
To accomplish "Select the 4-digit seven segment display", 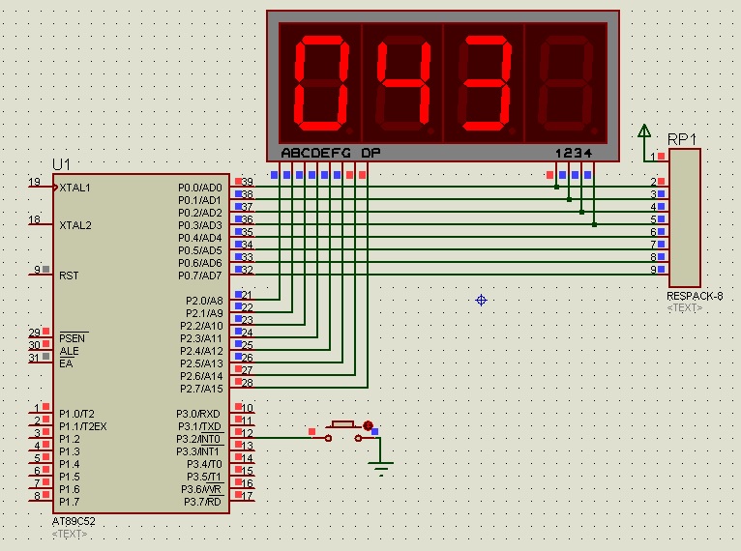I will [443, 86].
